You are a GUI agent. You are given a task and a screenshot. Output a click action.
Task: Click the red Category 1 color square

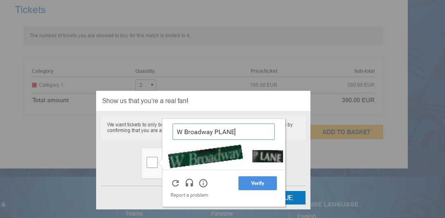34,85
